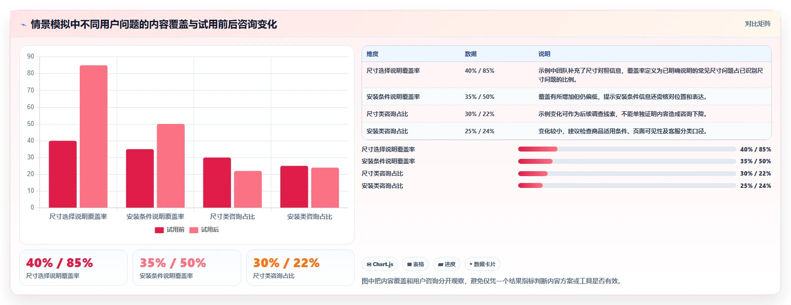Click the dark red 试用前 bar for 安装类咨询占比
The width and height of the screenshot is (791, 305).
[294, 187]
